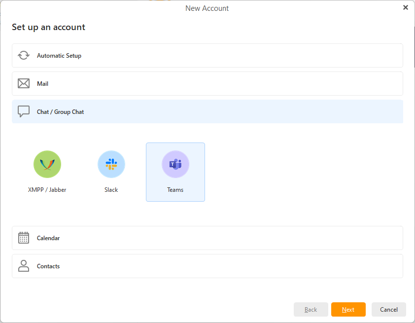Close the New Account window

click(x=406, y=8)
